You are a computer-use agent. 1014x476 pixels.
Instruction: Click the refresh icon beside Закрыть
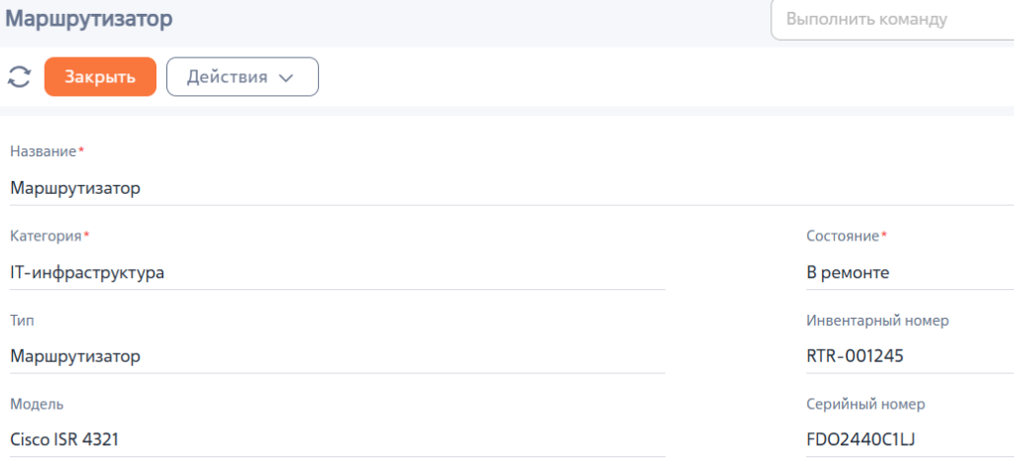click(20, 77)
